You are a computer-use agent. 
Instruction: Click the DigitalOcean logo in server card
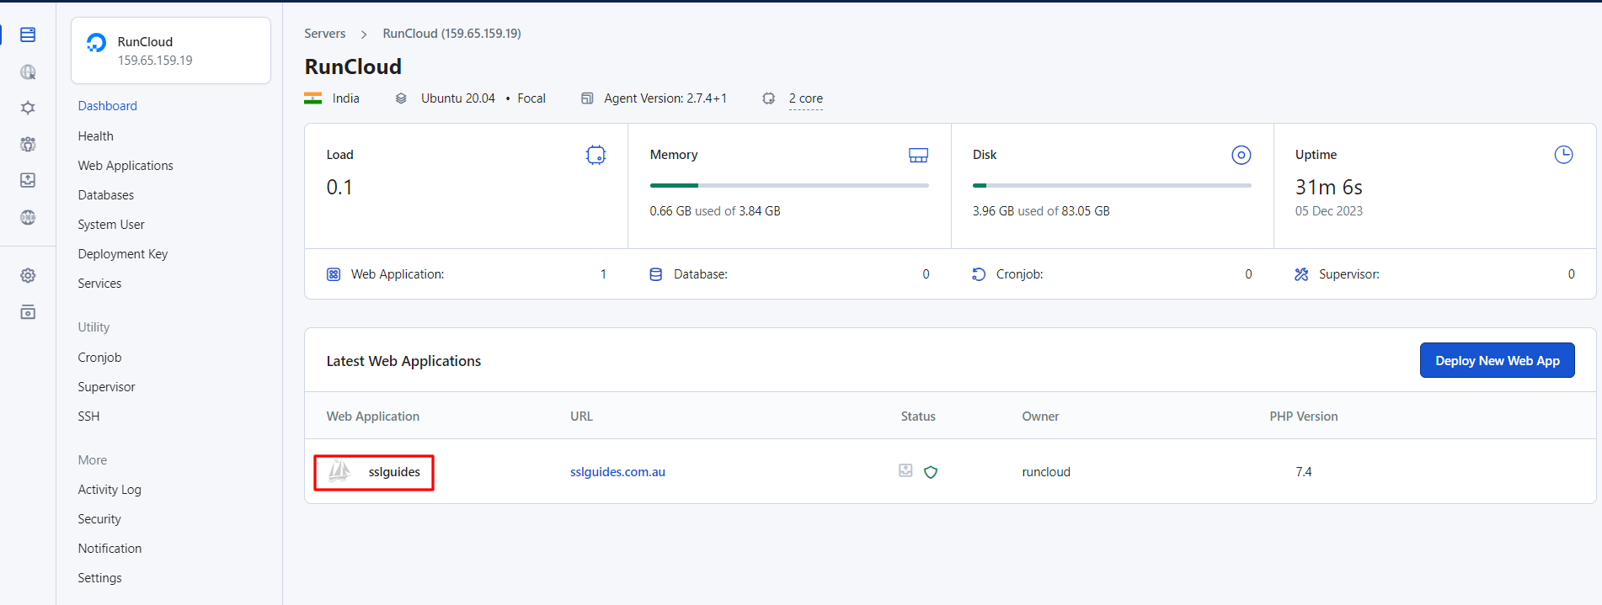97,43
